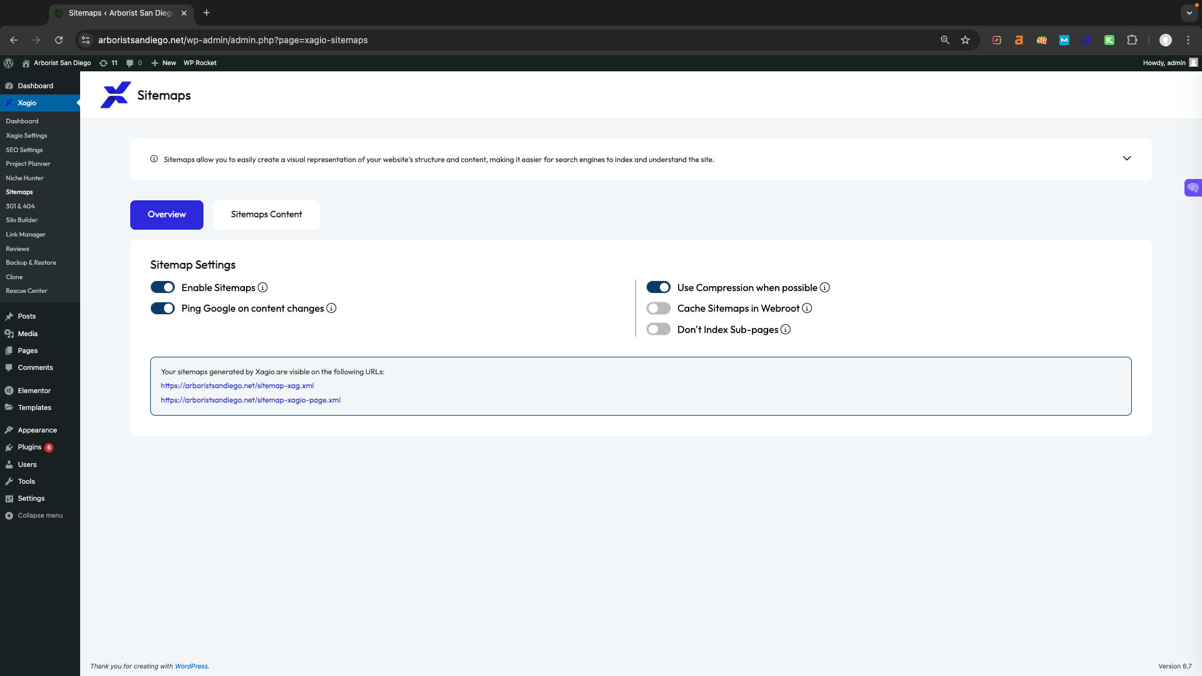Image resolution: width=1202 pixels, height=676 pixels.
Task: Switch to the Overview tab
Action: click(x=167, y=215)
